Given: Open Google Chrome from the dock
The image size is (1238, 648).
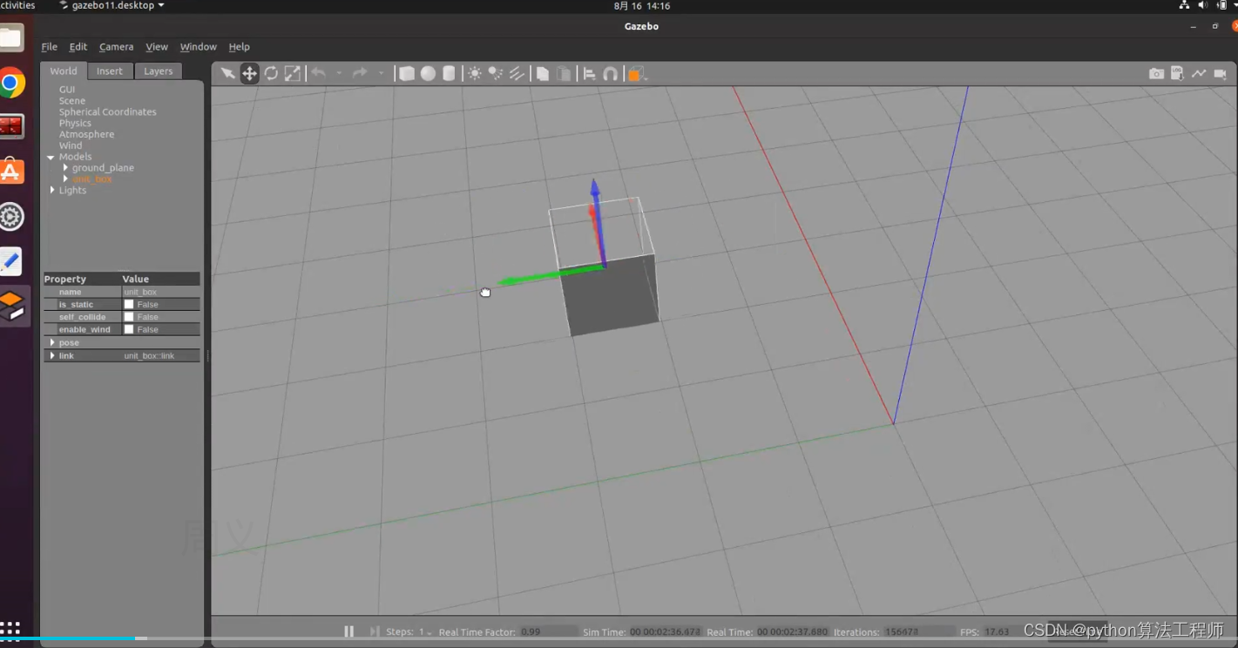Looking at the screenshot, I should pos(11,84).
